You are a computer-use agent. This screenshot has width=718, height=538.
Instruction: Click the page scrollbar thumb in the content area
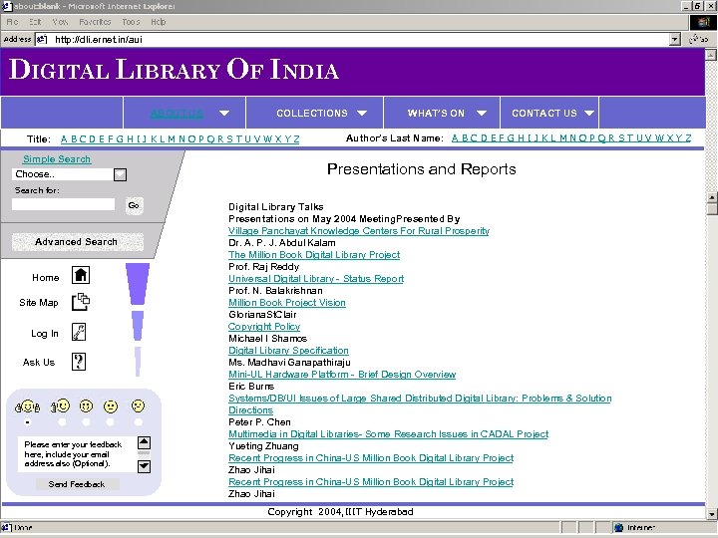[x=712, y=209]
